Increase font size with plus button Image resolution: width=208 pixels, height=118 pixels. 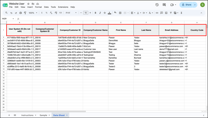click(90, 13)
